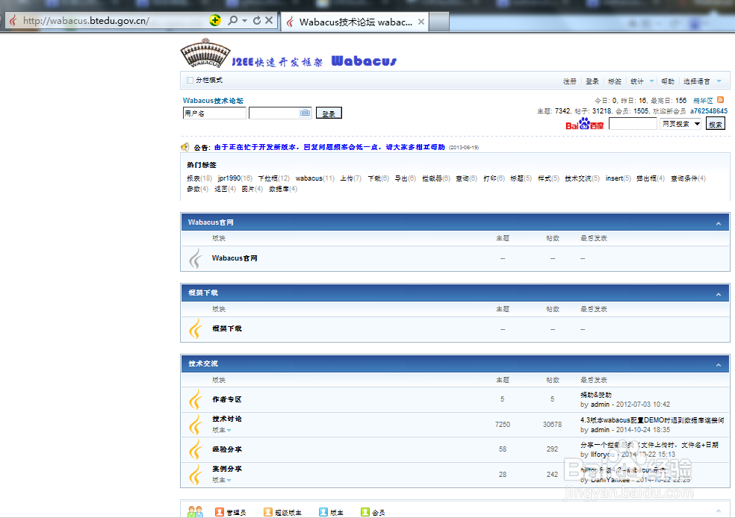Image resolution: width=735 pixels, height=518 pixels.
Task: Open the Wabacus技术论坛 breadcrumb link
Action: (x=213, y=101)
